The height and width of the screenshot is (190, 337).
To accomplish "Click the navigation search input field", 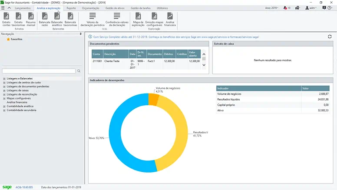I will 38,71.
